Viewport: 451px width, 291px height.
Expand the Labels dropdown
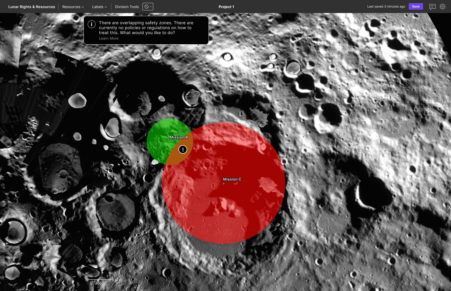[99, 7]
